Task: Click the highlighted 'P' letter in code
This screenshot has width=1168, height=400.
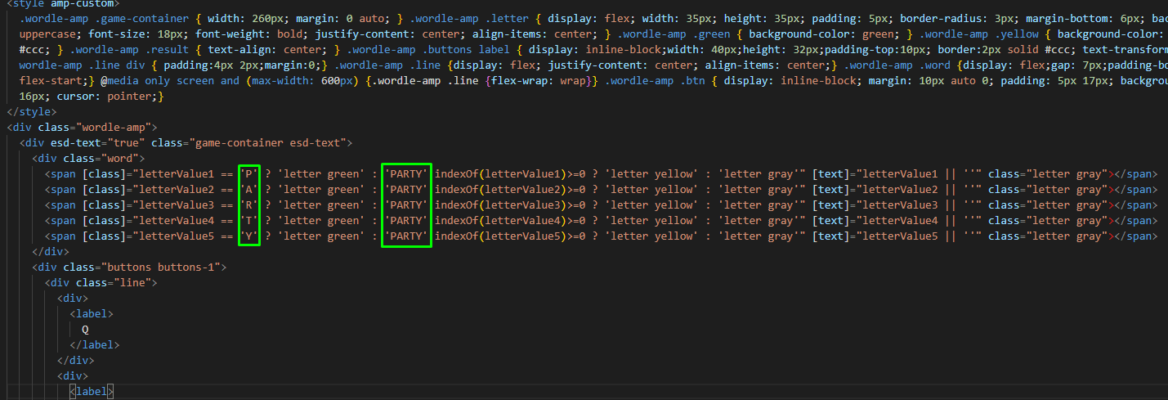Action: coord(249,173)
